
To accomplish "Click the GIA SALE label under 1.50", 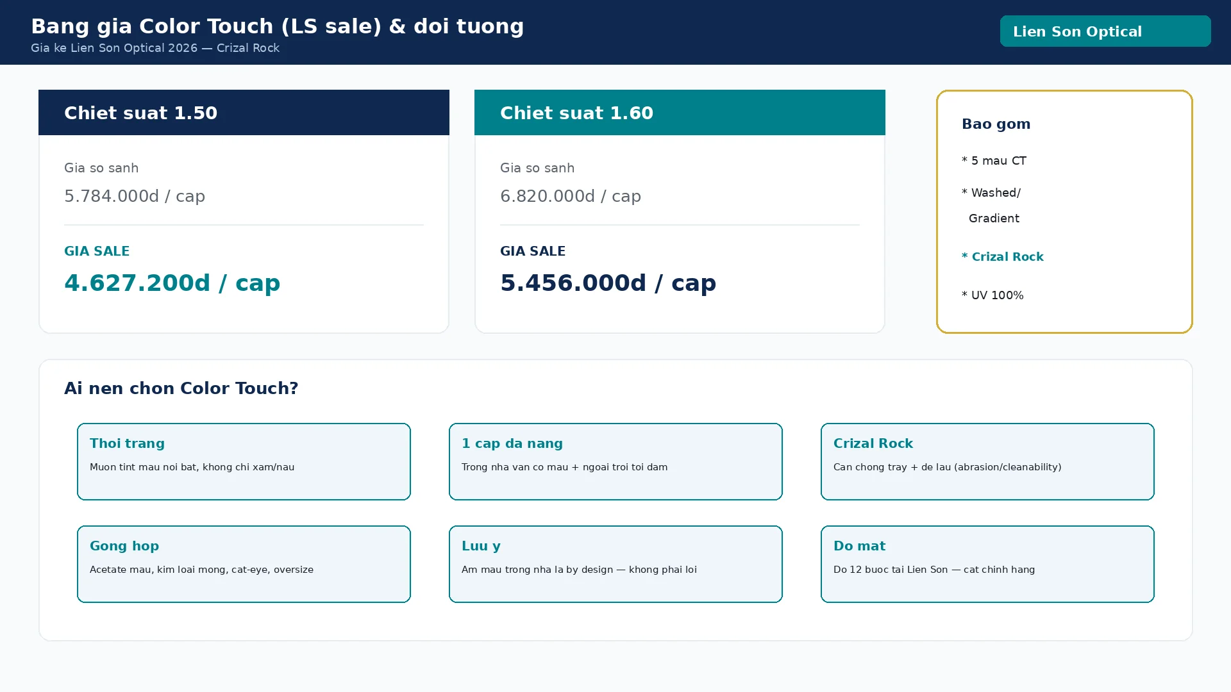I will point(97,251).
